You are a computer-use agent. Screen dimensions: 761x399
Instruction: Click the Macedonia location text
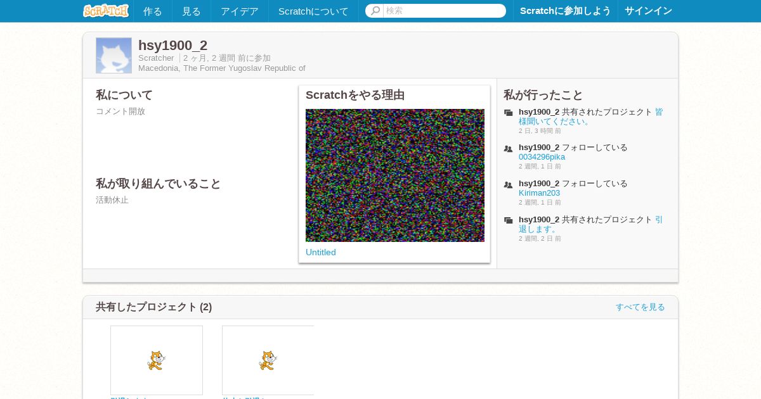222,68
